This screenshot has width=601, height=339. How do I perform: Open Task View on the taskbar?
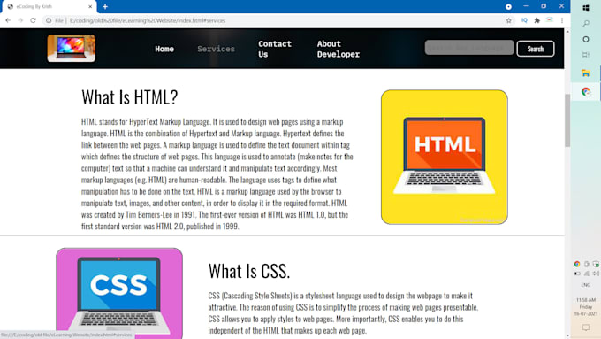click(x=586, y=55)
